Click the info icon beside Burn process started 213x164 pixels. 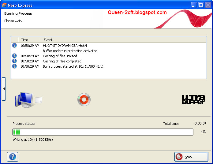coord(14,66)
